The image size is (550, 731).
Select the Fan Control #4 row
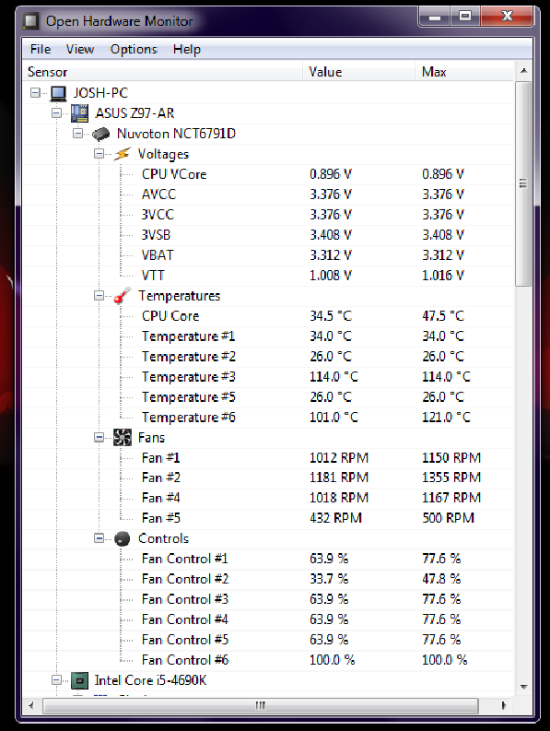click(269, 619)
